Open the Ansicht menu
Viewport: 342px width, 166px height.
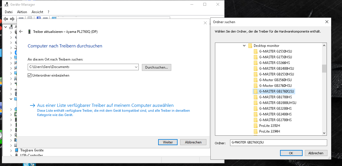pyautogui.click(x=37, y=12)
